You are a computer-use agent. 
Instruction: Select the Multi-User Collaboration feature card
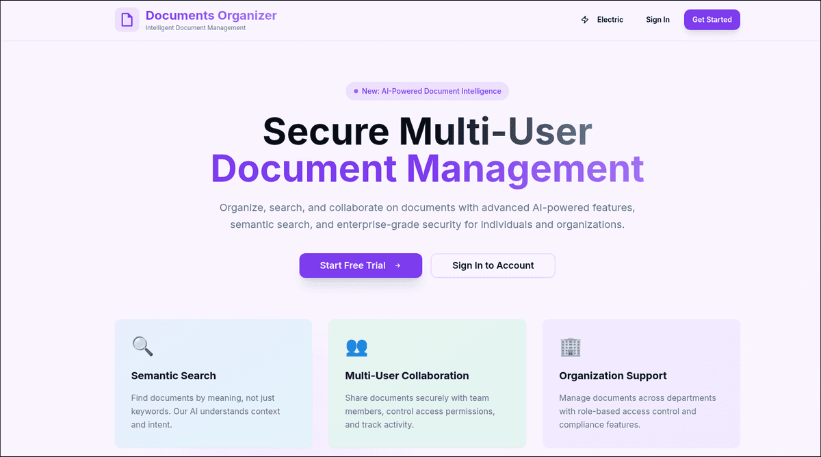[427, 383]
